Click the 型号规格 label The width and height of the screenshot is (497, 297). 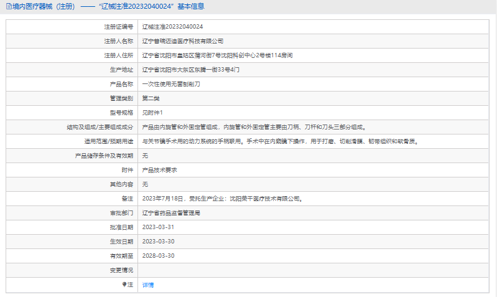click(x=122, y=113)
